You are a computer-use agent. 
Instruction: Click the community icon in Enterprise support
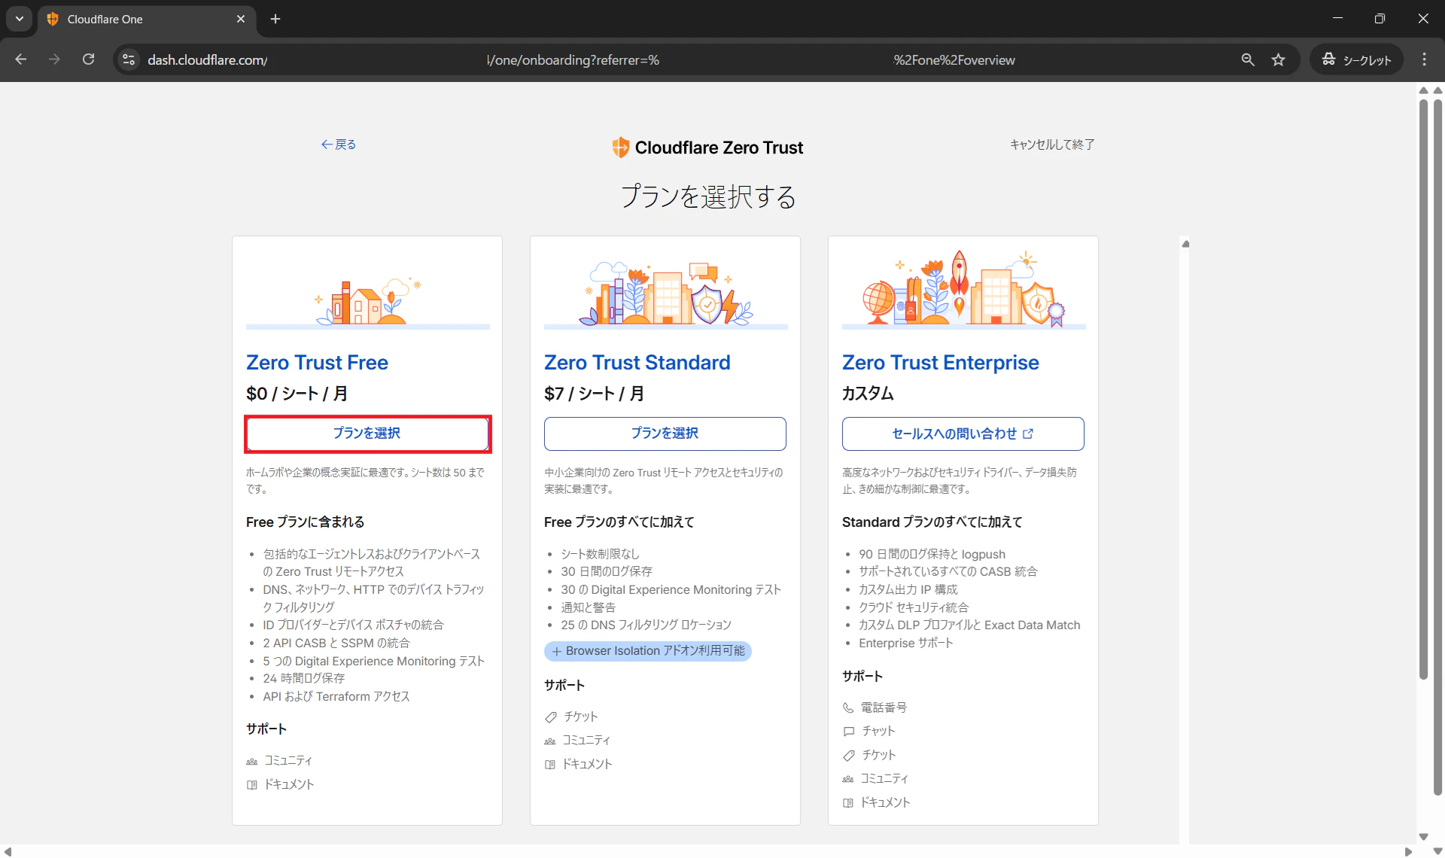848,779
